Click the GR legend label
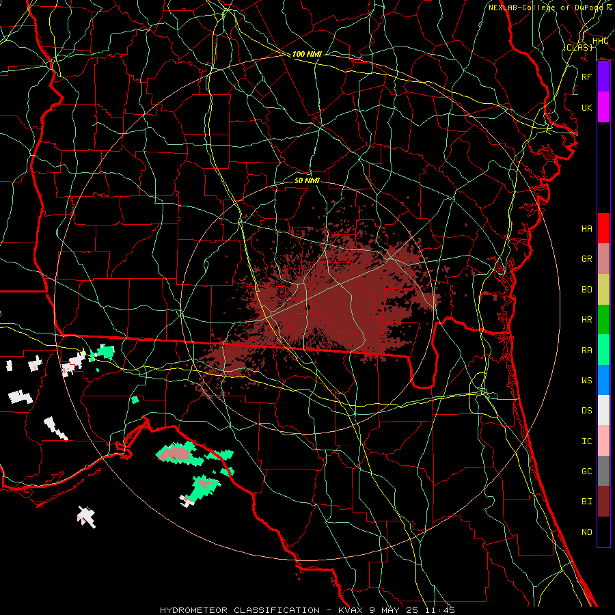The image size is (615, 615). (x=586, y=259)
